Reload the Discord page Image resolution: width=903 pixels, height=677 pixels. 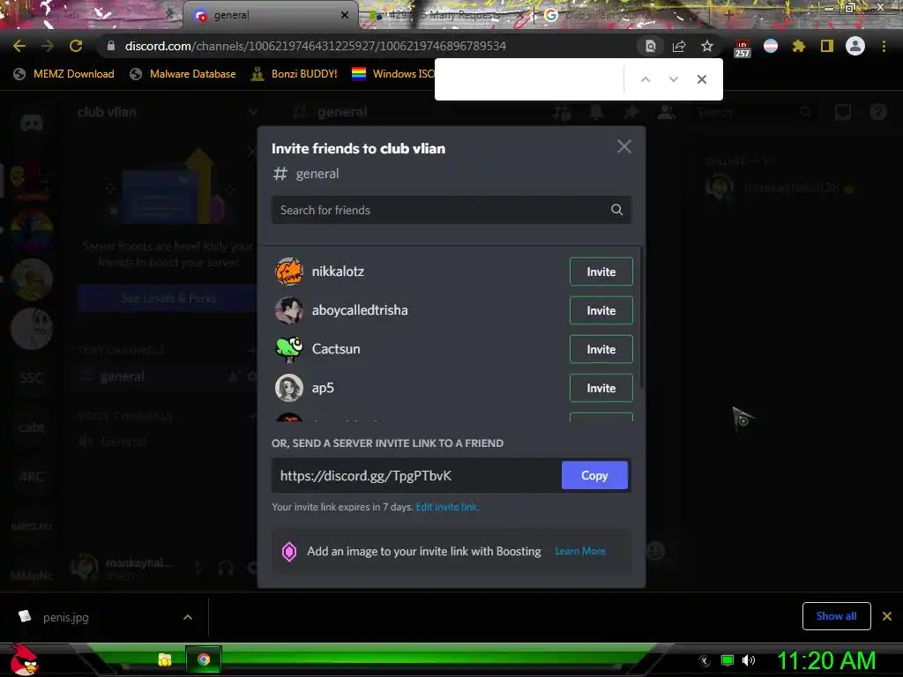(76, 46)
